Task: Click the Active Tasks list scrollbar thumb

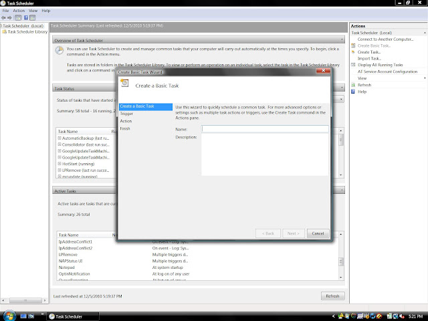Action: pyautogui.click(x=341, y=261)
